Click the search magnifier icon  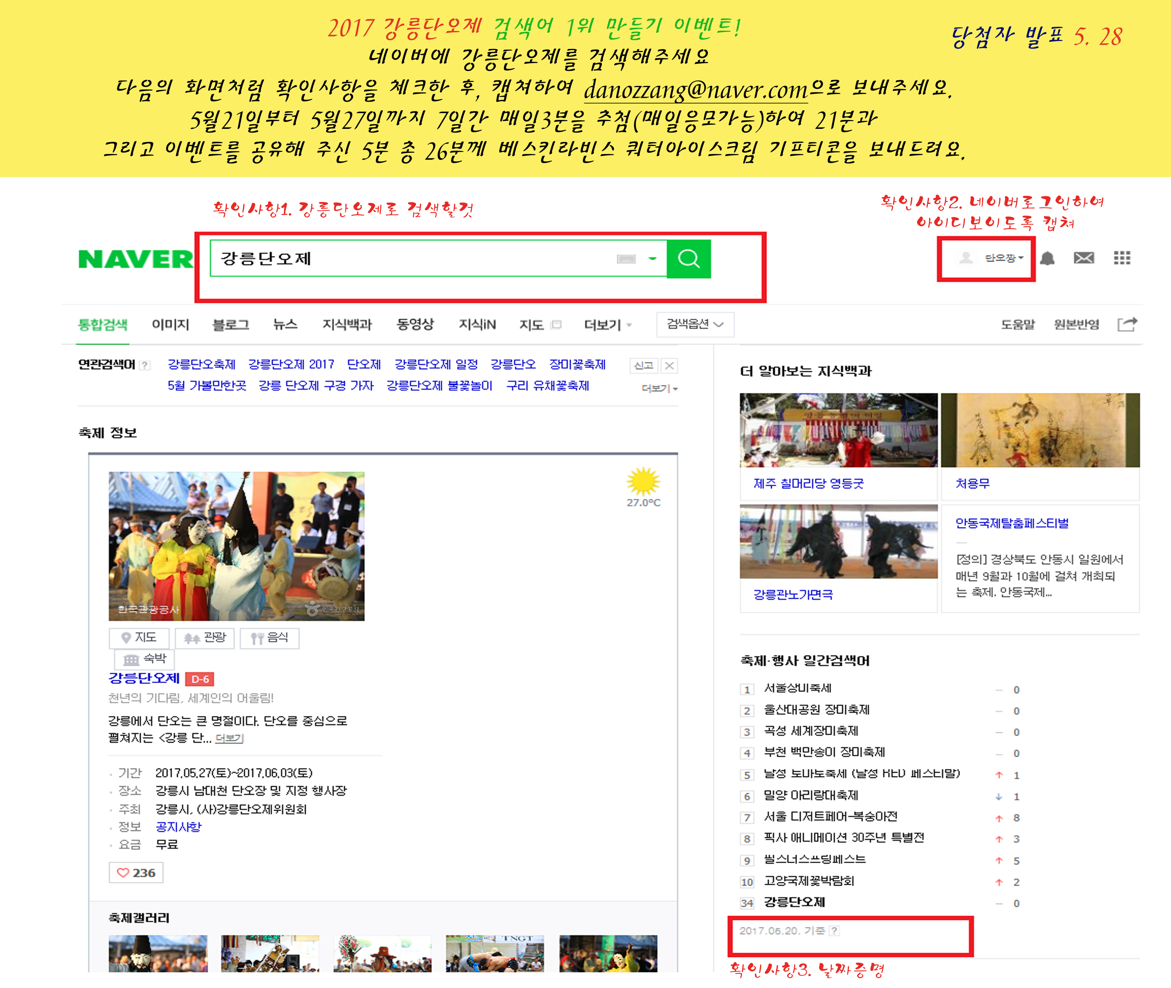688,259
